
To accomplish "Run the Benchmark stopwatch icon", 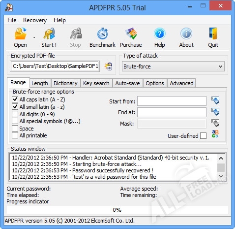I will (102, 34).
